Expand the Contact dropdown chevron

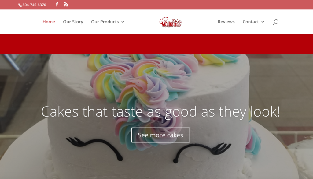pyautogui.click(x=263, y=22)
